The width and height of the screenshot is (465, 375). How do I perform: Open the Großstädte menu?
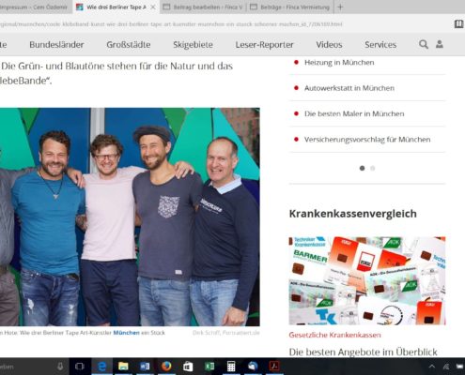pos(129,45)
